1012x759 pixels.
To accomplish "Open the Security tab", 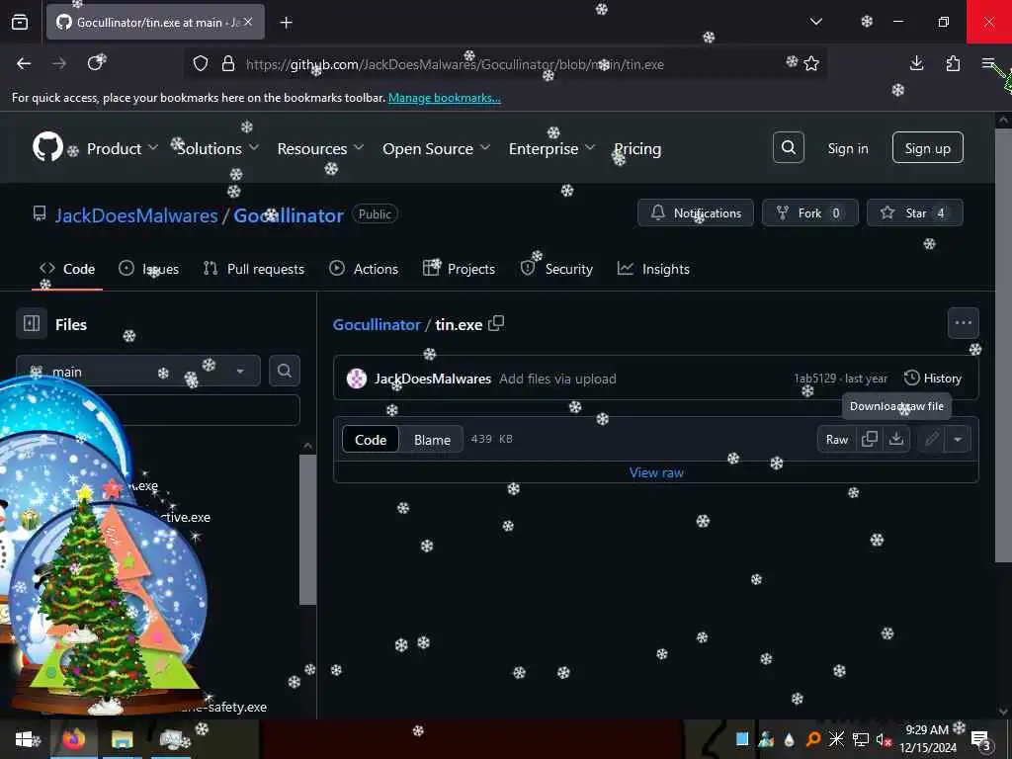I will [x=556, y=269].
